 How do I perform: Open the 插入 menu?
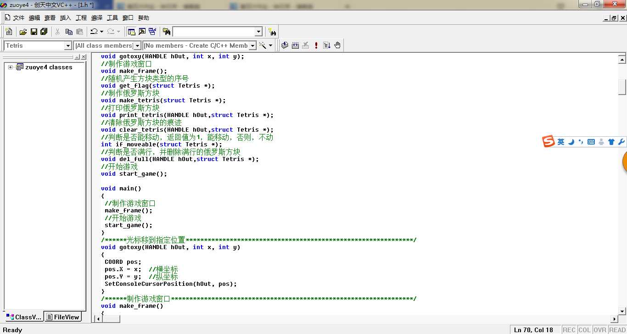pos(66,17)
